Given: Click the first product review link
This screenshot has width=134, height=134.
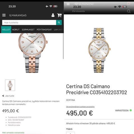Looking at the screenshot, I should pos(80,107).
